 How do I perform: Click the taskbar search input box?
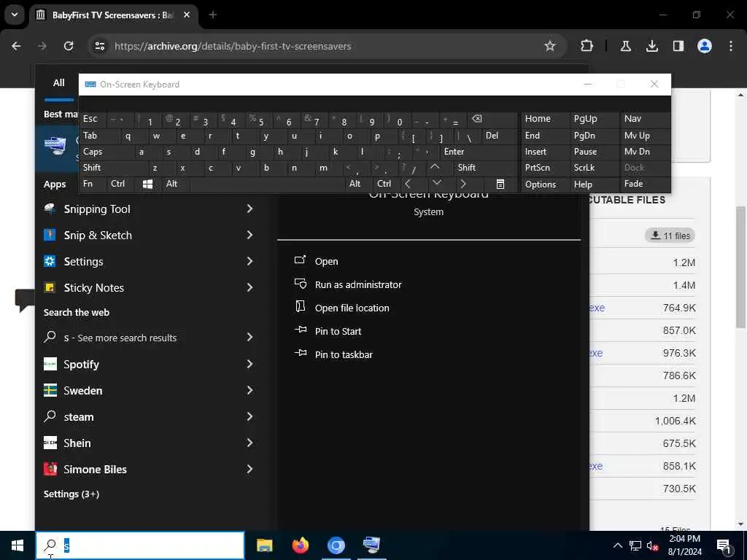coord(140,545)
